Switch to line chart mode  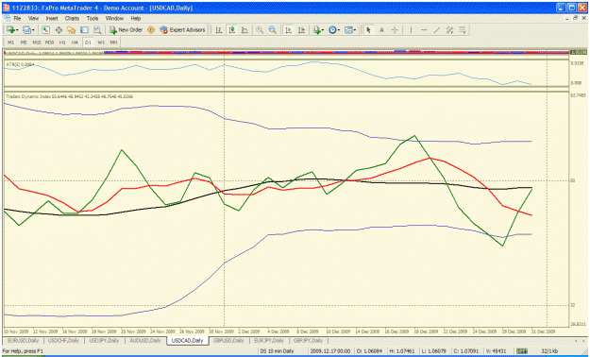tap(244, 30)
